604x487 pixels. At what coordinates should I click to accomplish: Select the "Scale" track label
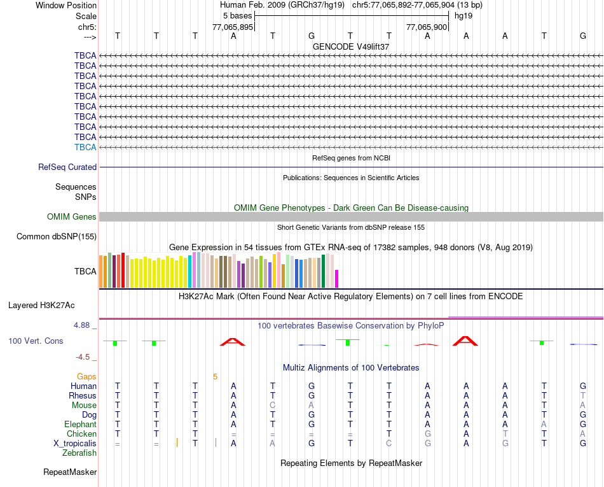(x=86, y=16)
